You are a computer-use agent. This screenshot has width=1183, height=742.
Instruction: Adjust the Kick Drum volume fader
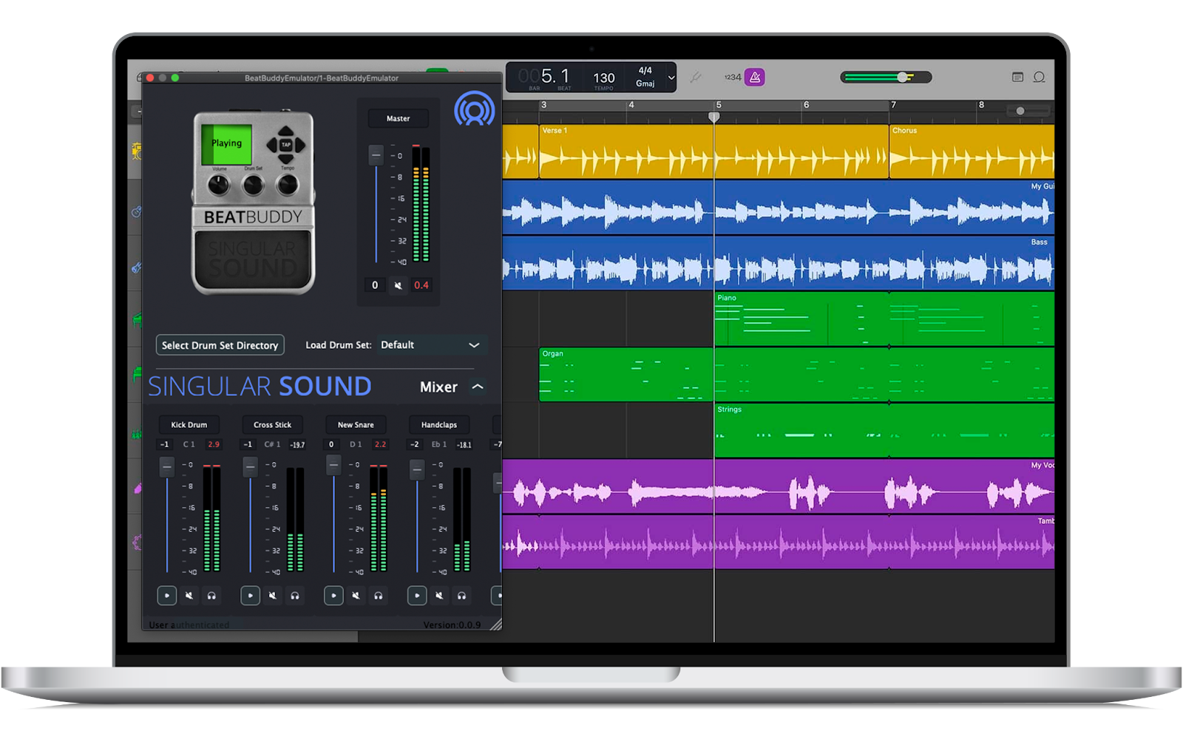pyautogui.click(x=167, y=466)
